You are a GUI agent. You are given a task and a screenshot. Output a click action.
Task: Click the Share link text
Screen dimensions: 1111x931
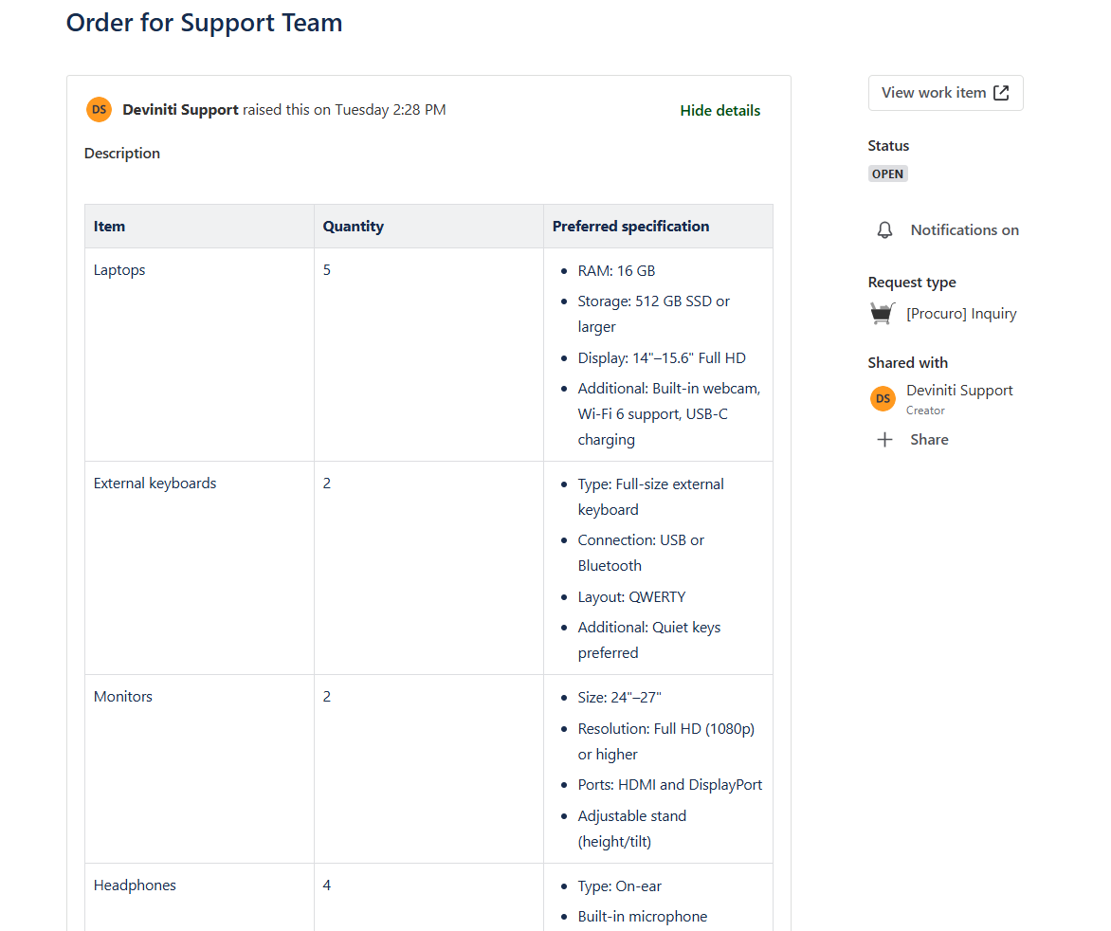(x=929, y=440)
